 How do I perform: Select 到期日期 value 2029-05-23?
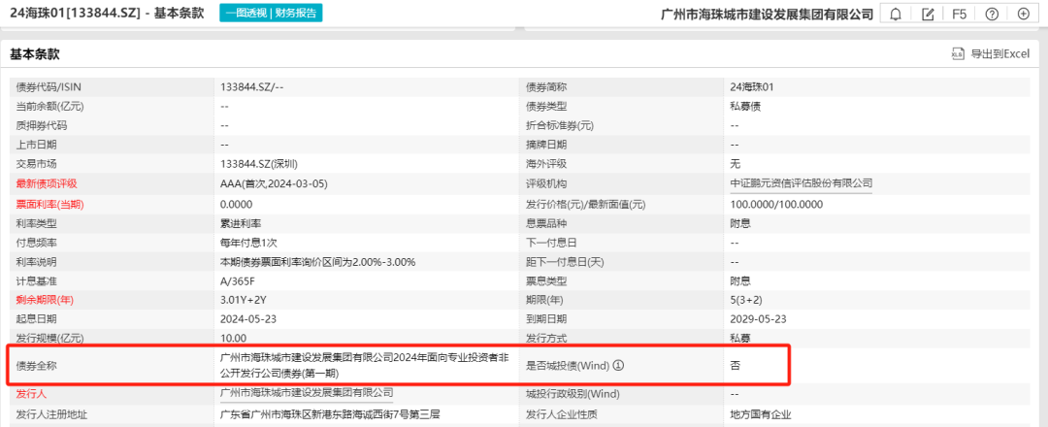[x=756, y=319]
